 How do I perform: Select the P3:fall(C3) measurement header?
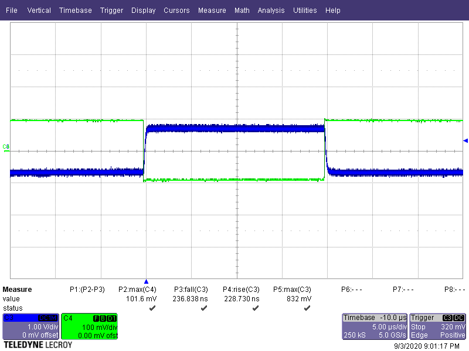[x=191, y=290]
